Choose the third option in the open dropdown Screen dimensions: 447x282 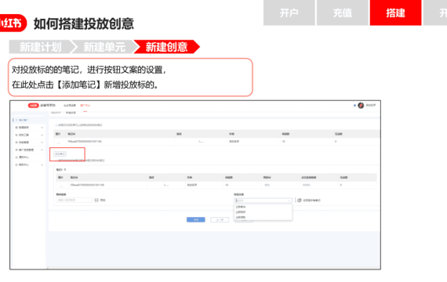pyautogui.click(x=263, y=217)
